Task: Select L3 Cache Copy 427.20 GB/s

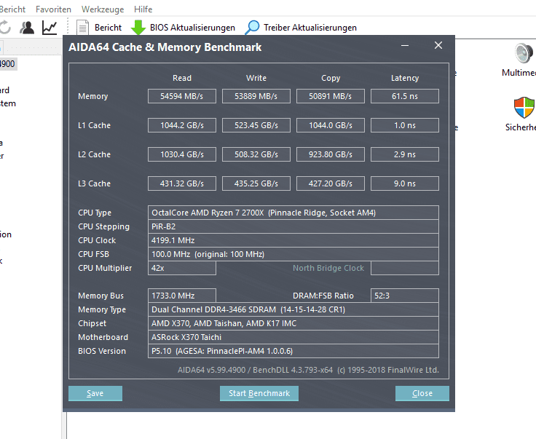Action: (330, 183)
